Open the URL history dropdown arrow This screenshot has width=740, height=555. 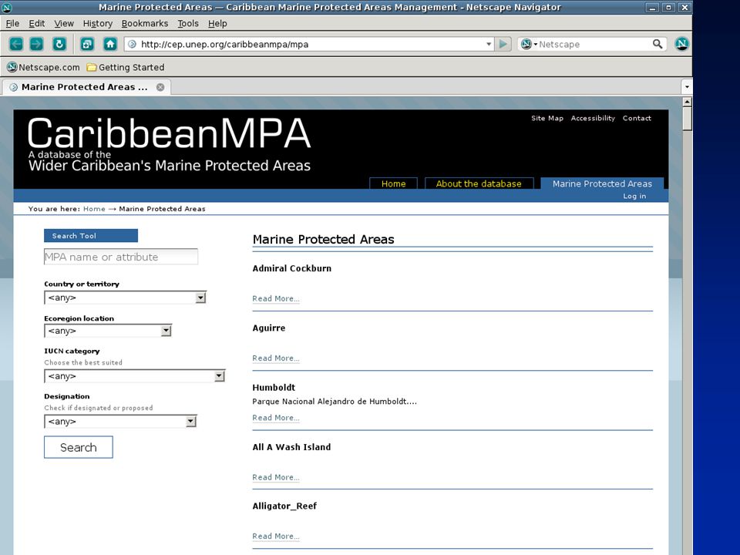[x=489, y=44]
